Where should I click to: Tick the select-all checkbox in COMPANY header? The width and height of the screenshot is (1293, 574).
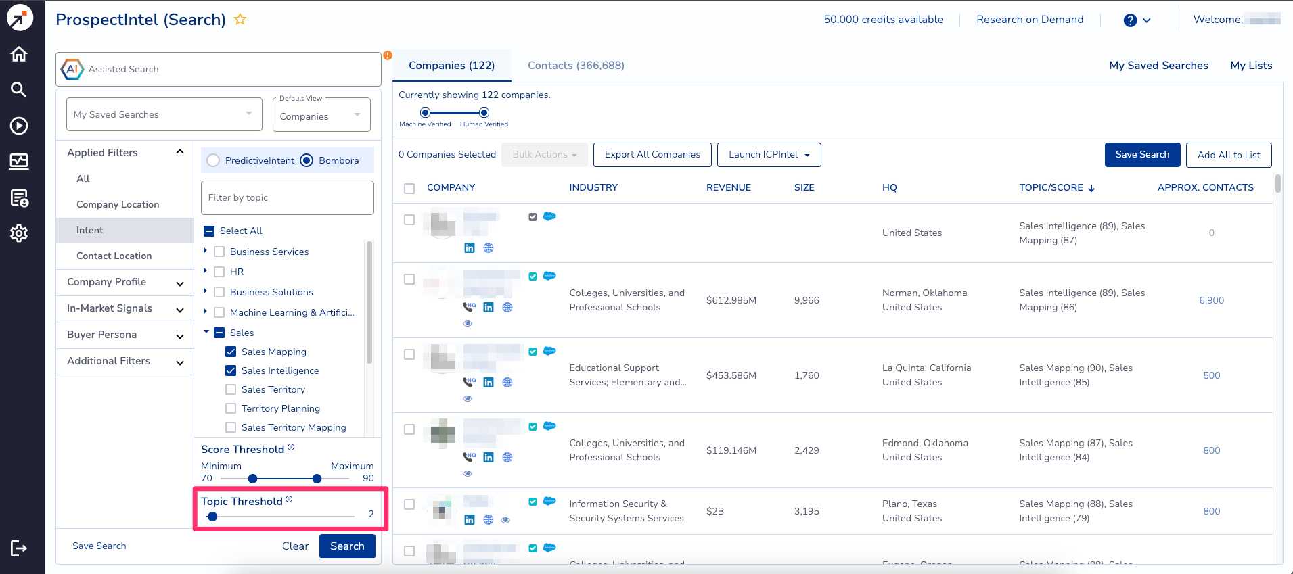click(409, 189)
